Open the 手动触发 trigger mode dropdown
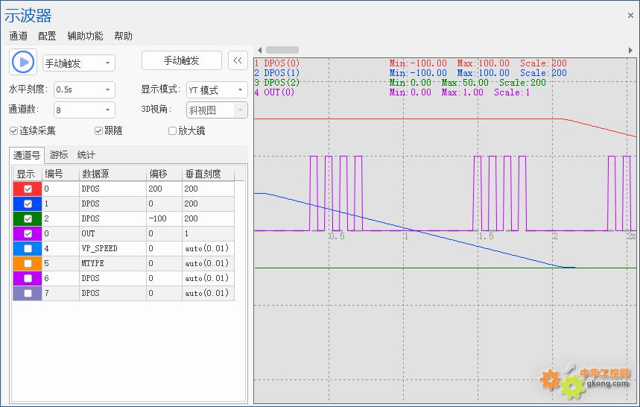Image resolution: width=640 pixels, height=407 pixels. [78, 63]
